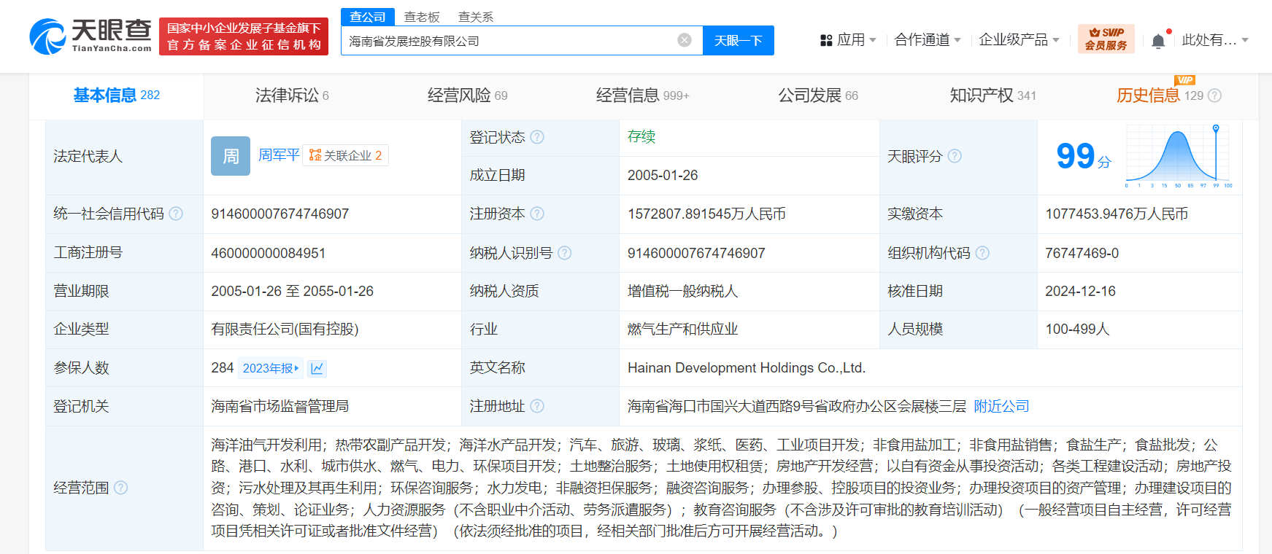Click help icon beside 统一社会信用代码

click(x=176, y=214)
